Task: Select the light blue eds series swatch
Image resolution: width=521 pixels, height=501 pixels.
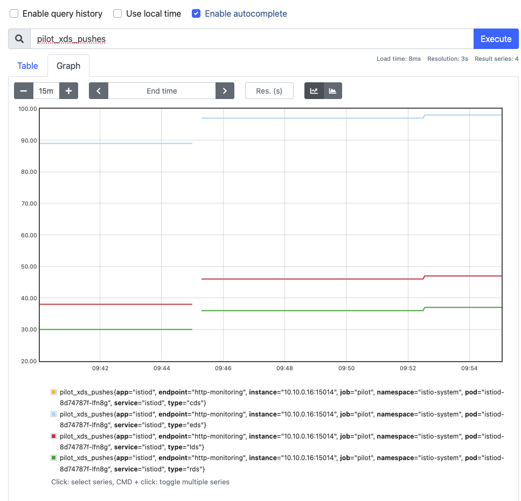Action: [x=53, y=414]
